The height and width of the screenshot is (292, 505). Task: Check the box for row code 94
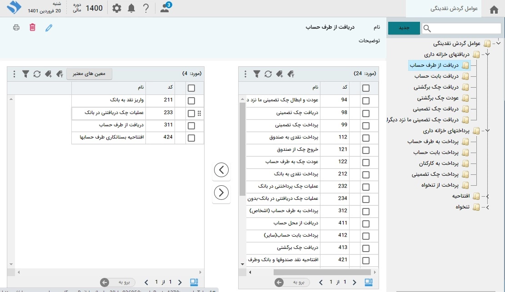(366, 101)
